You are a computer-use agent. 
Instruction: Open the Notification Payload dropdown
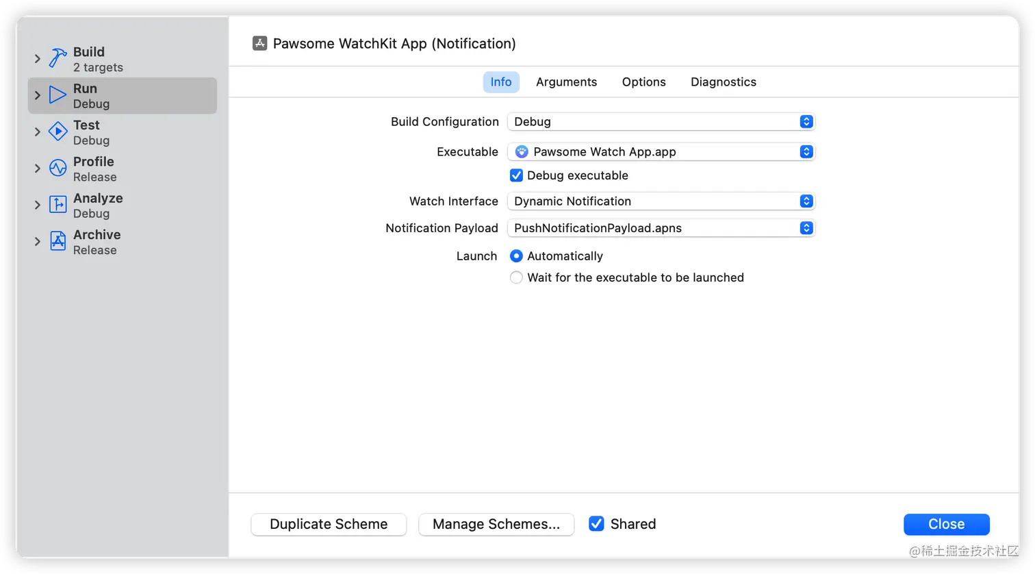point(661,228)
